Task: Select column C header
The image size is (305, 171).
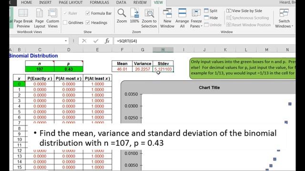Action: tap(40, 50)
